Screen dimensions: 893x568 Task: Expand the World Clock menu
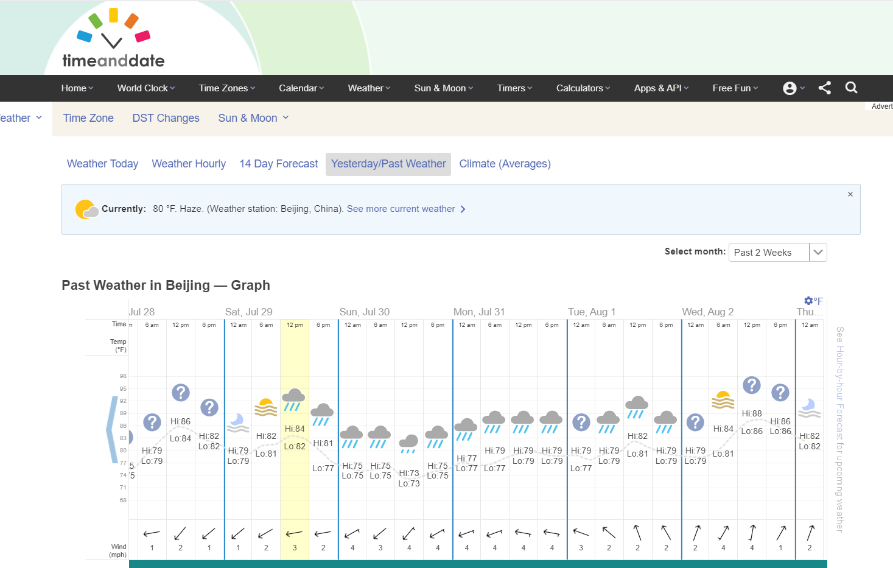click(146, 88)
